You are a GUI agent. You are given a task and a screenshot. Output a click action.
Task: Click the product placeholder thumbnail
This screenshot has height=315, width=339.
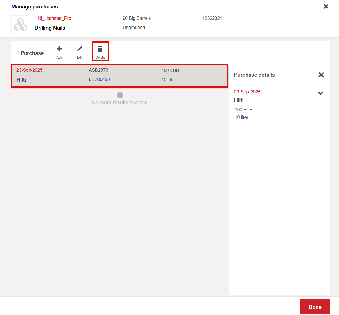20,24
